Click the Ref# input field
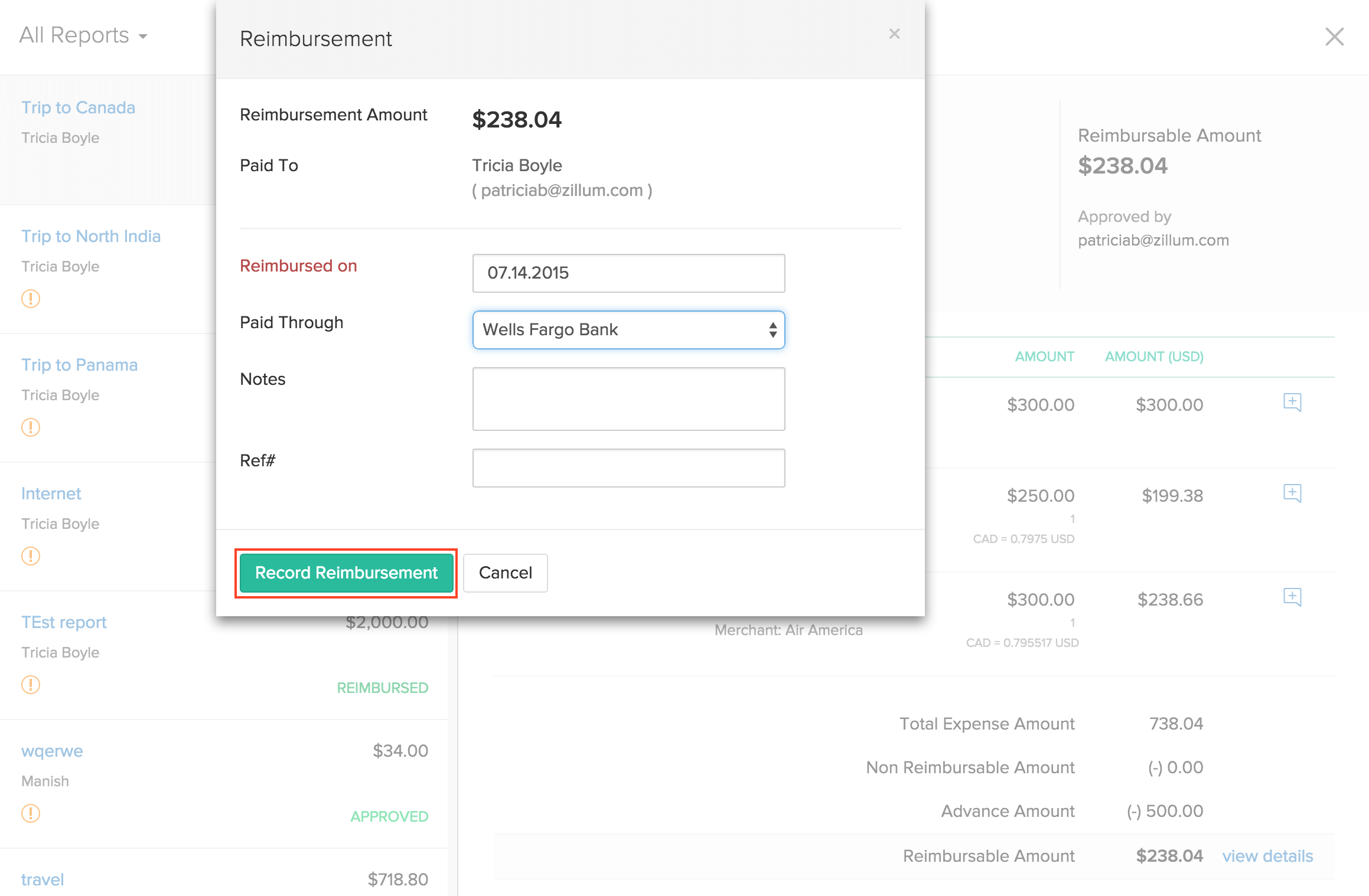1369x896 pixels. [628, 467]
